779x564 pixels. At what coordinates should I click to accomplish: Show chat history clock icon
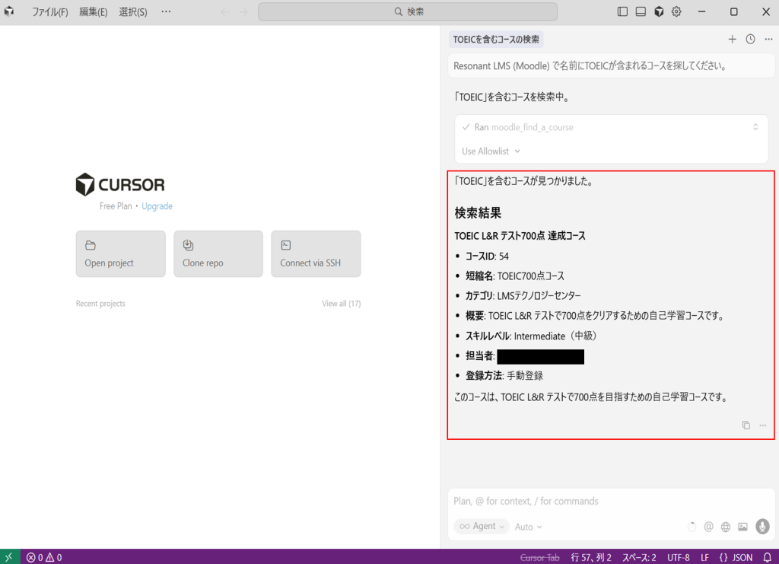(x=750, y=39)
